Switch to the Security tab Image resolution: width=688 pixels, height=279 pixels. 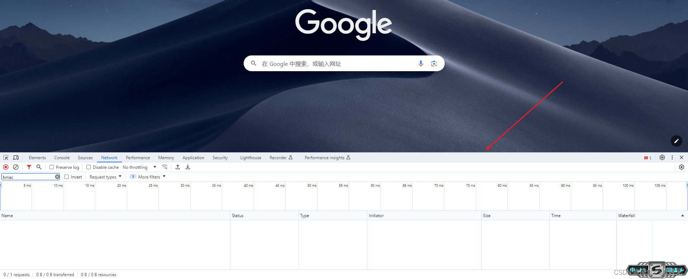tap(220, 157)
